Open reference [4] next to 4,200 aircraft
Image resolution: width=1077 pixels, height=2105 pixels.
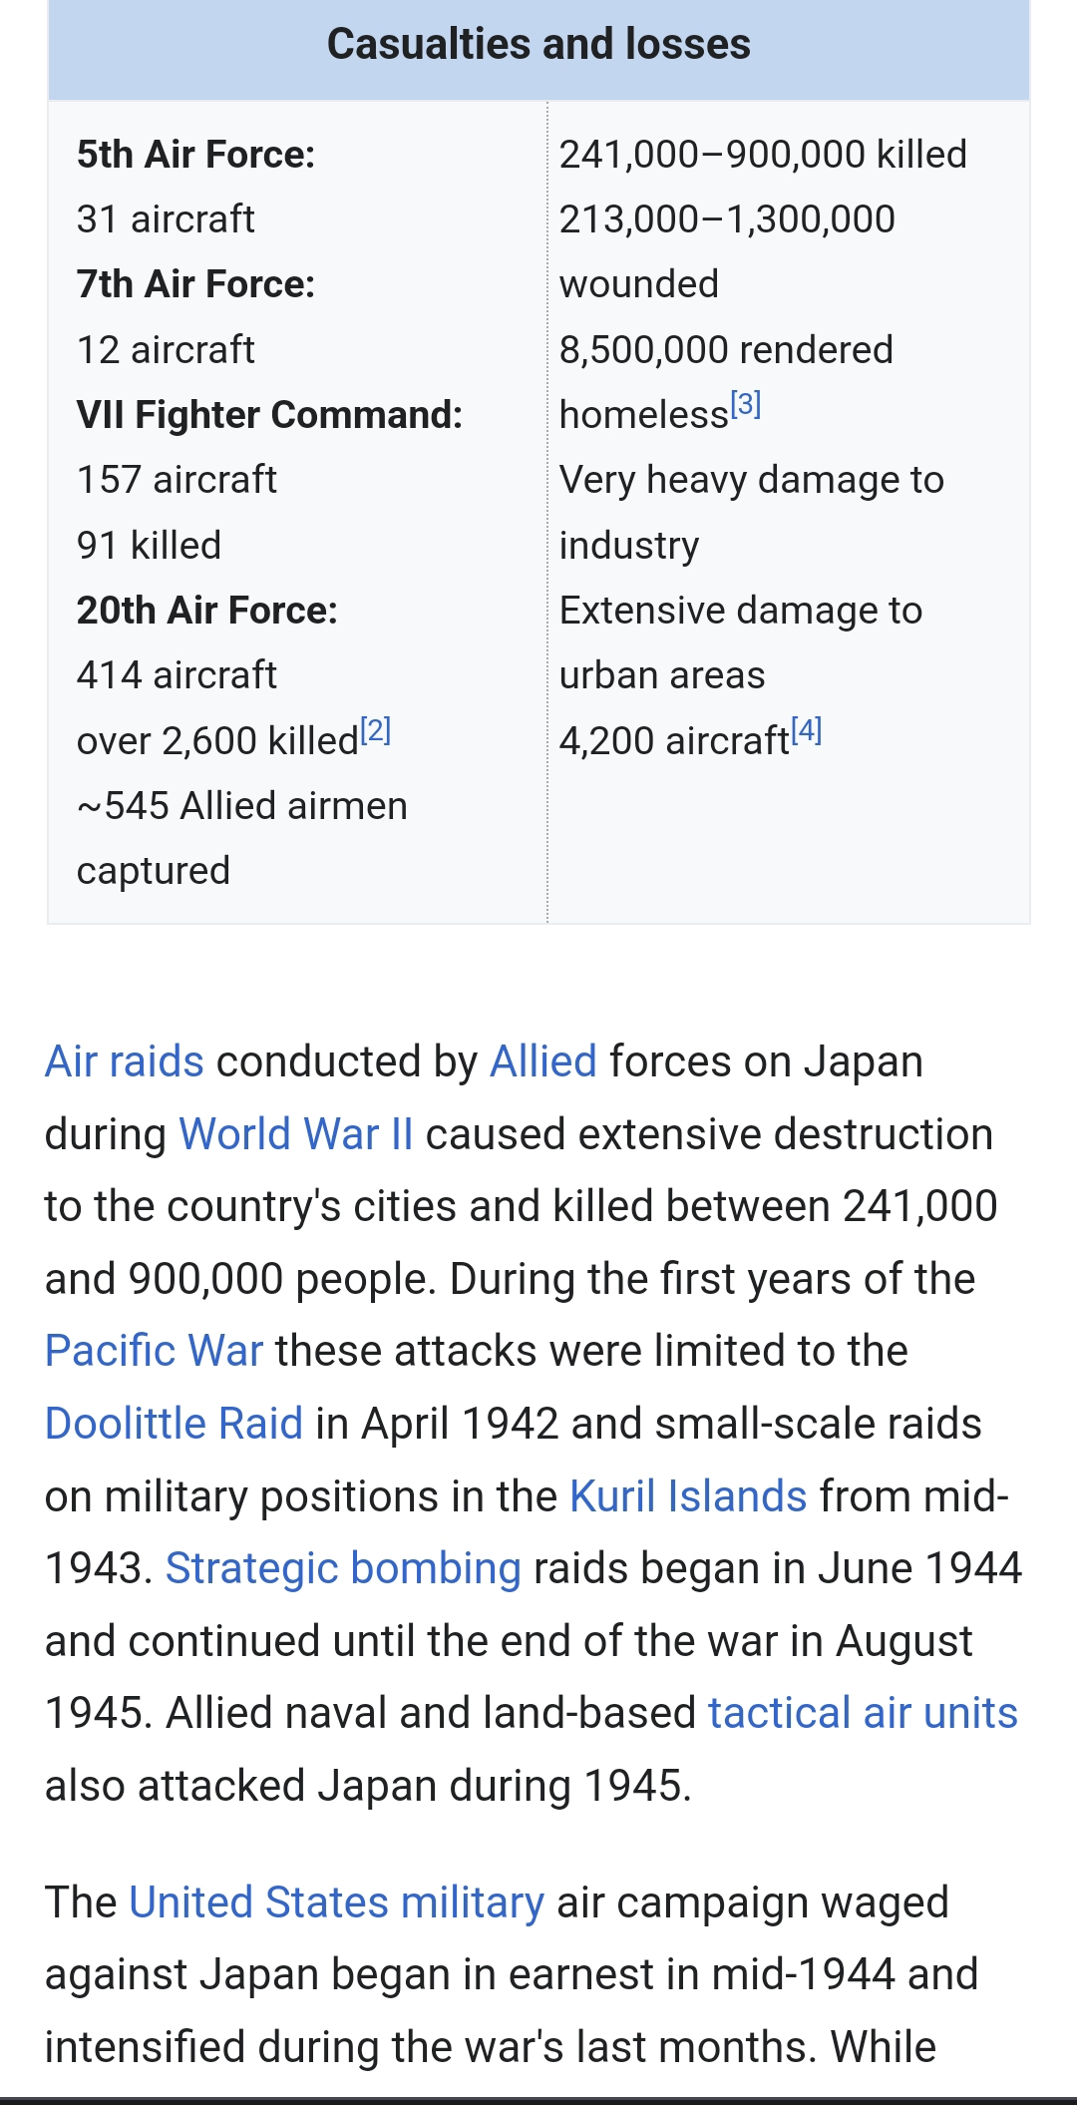[x=807, y=731]
